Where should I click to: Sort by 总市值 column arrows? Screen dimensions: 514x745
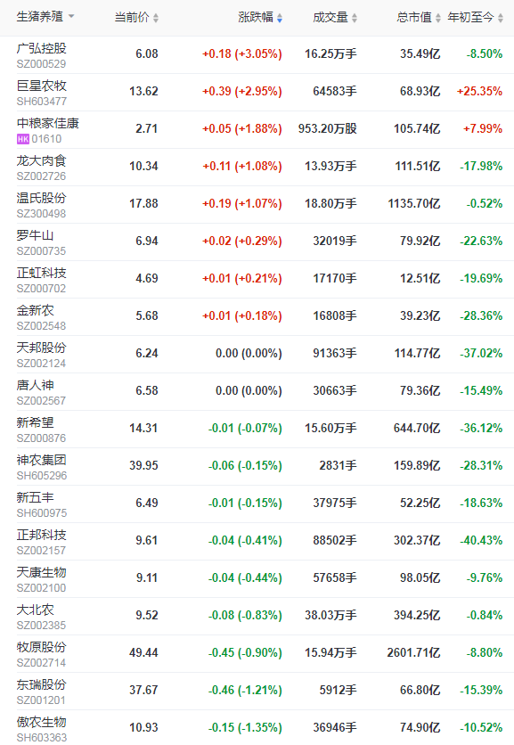(438, 18)
